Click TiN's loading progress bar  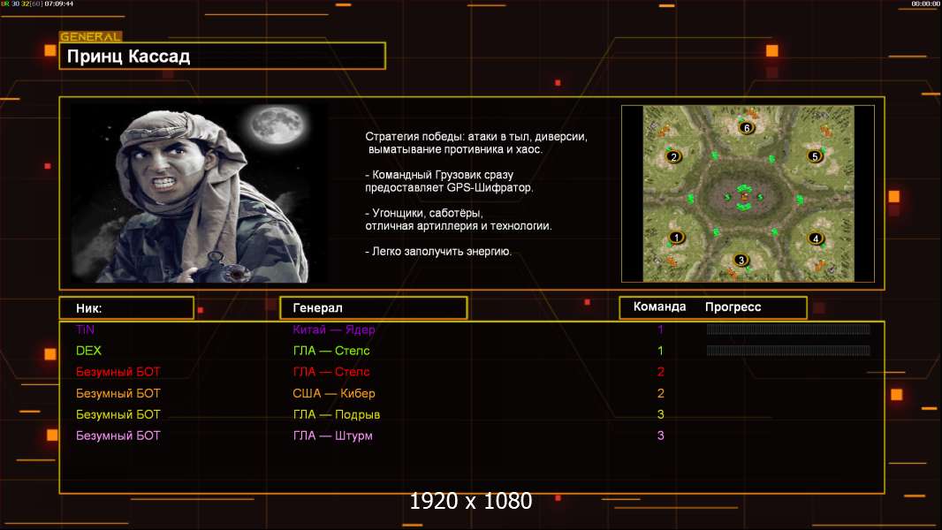click(x=788, y=329)
